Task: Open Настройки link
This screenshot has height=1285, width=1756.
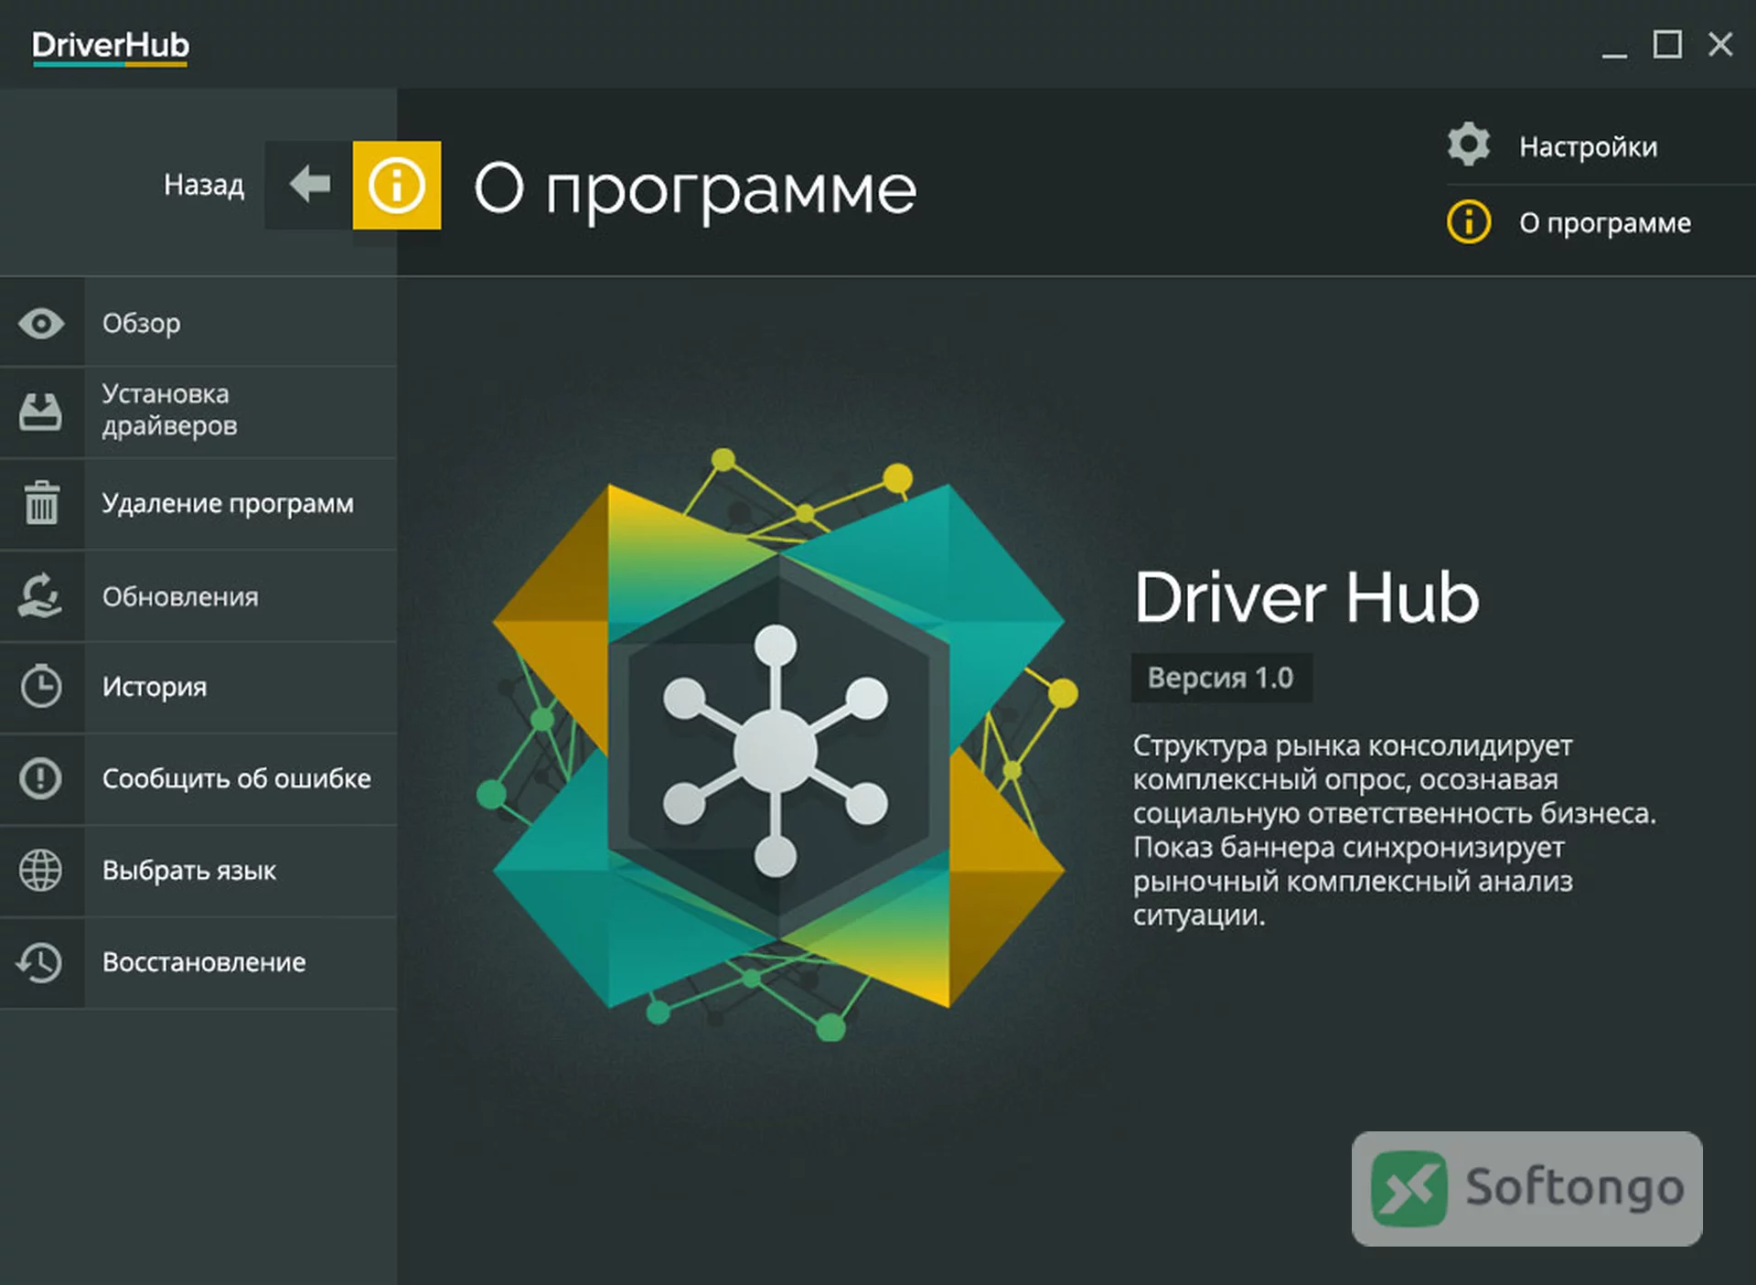Action: 1588,146
